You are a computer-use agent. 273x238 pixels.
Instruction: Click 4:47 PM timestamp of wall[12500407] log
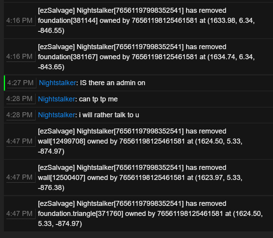tap(19, 177)
